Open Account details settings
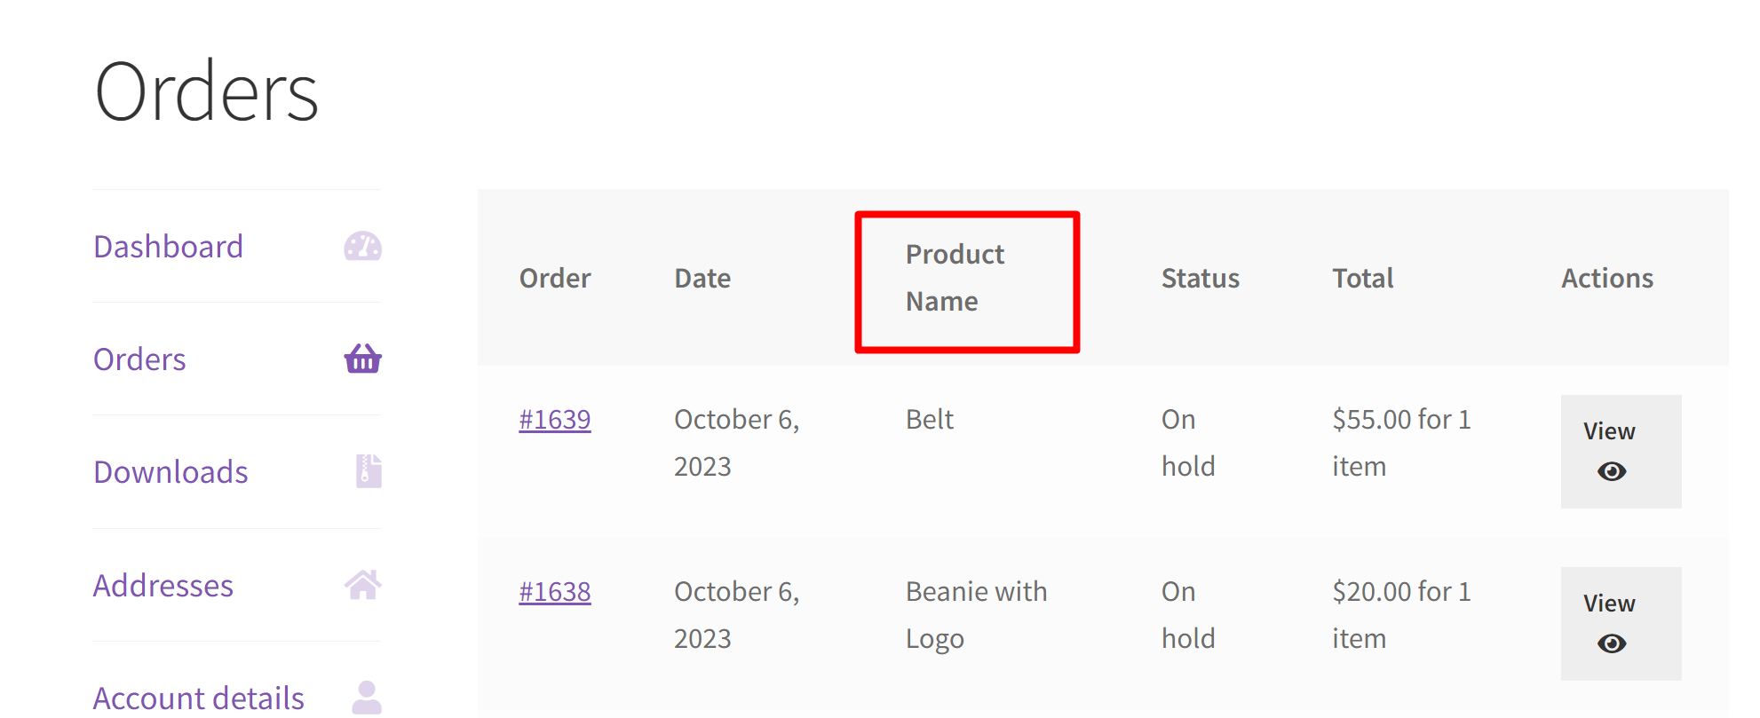 [x=198, y=696]
